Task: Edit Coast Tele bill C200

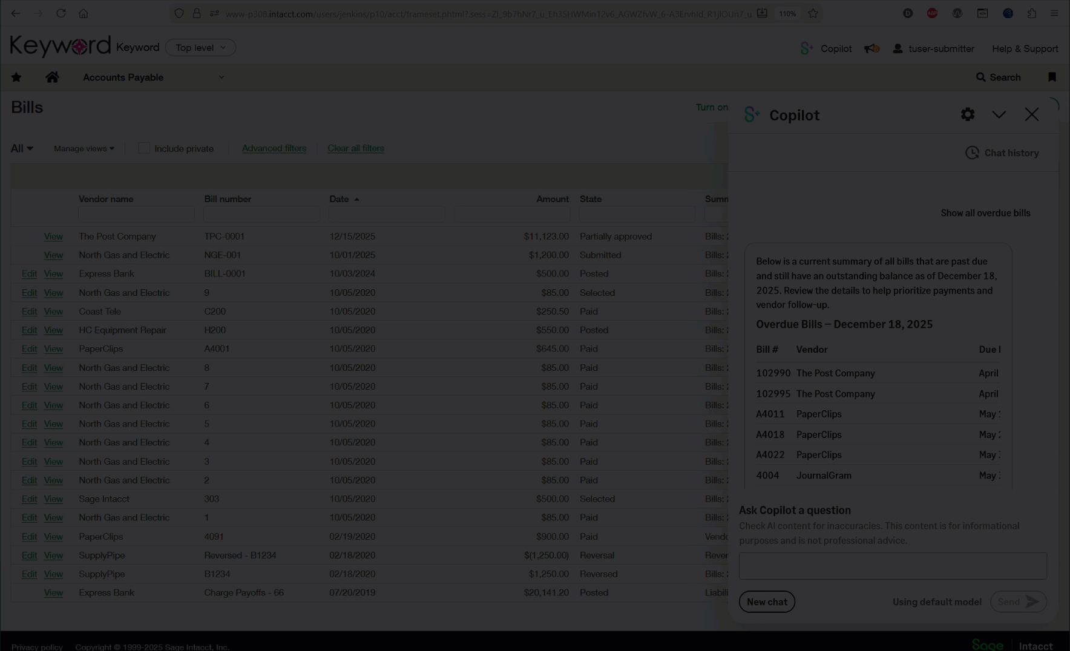Action: 29,312
